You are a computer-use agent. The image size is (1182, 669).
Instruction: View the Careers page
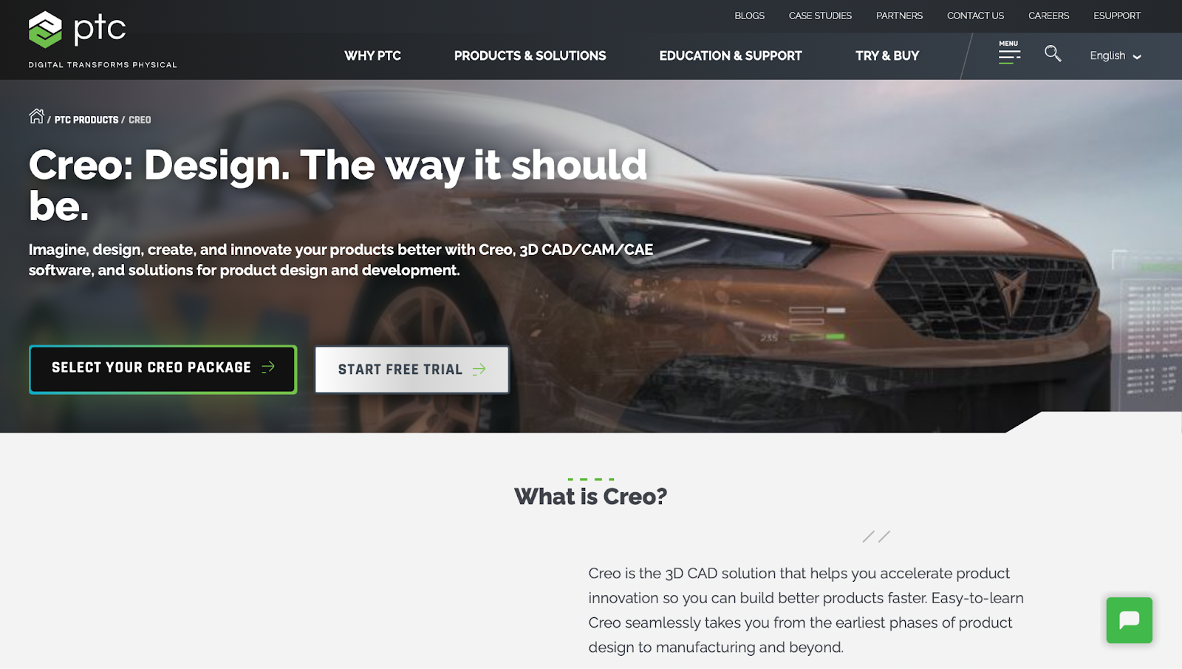tap(1048, 16)
